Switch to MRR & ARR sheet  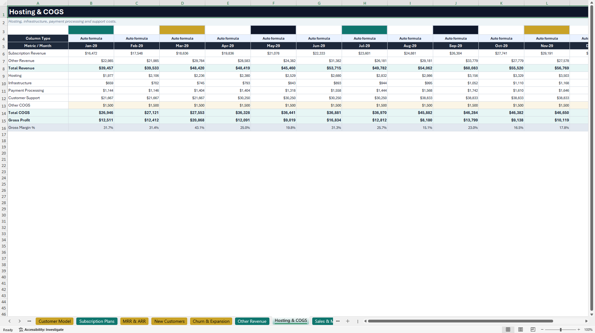(x=134, y=321)
